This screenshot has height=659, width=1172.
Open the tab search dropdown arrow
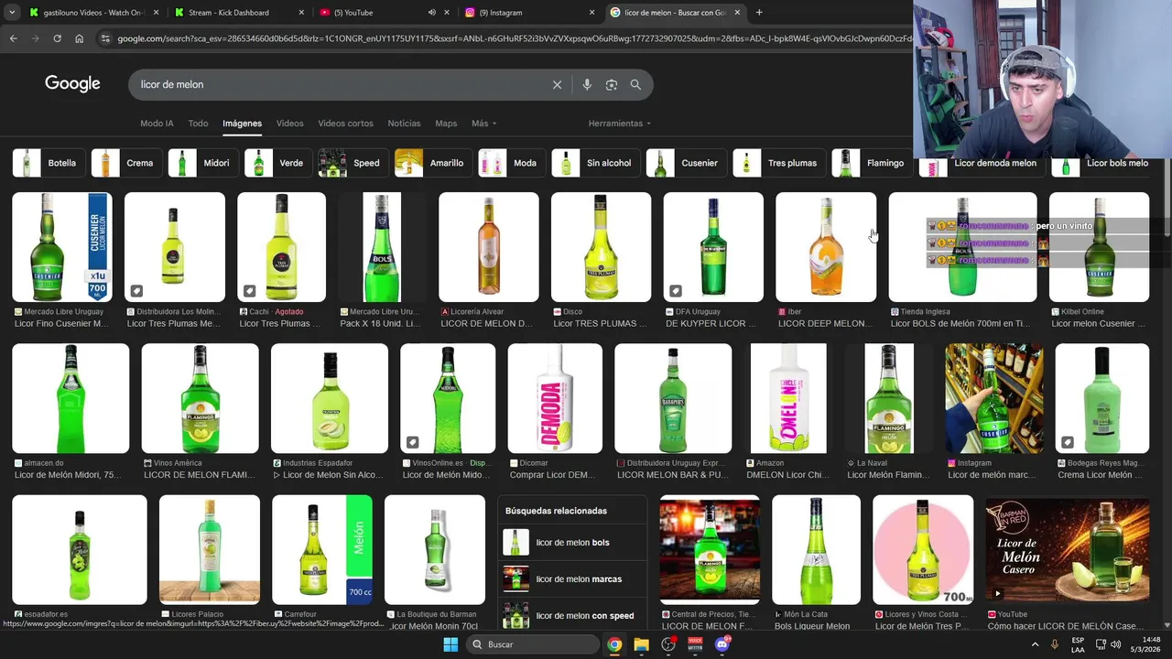tap(12, 13)
